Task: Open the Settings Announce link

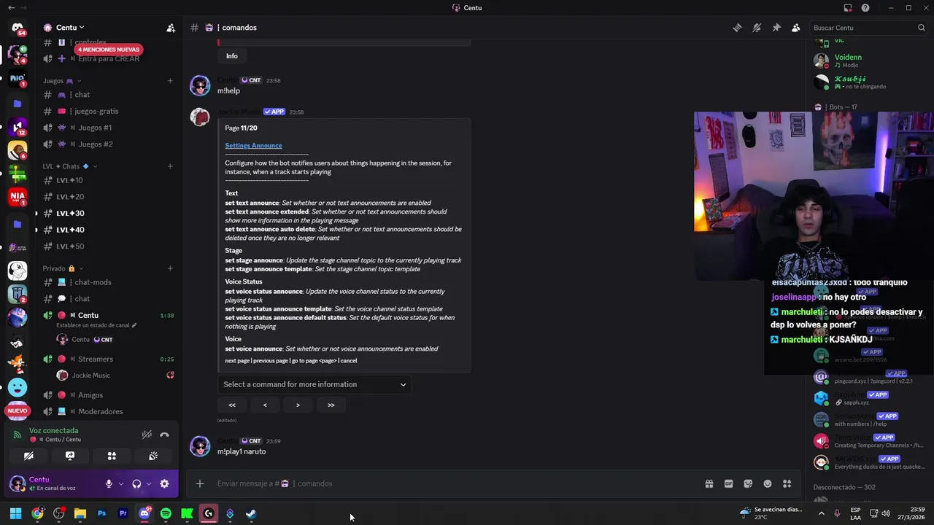Action: (x=253, y=146)
